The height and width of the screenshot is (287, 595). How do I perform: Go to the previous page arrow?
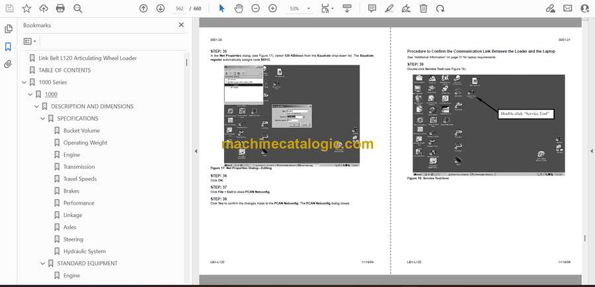point(143,9)
